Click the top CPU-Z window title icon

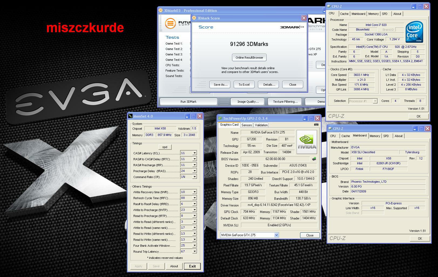329,6
